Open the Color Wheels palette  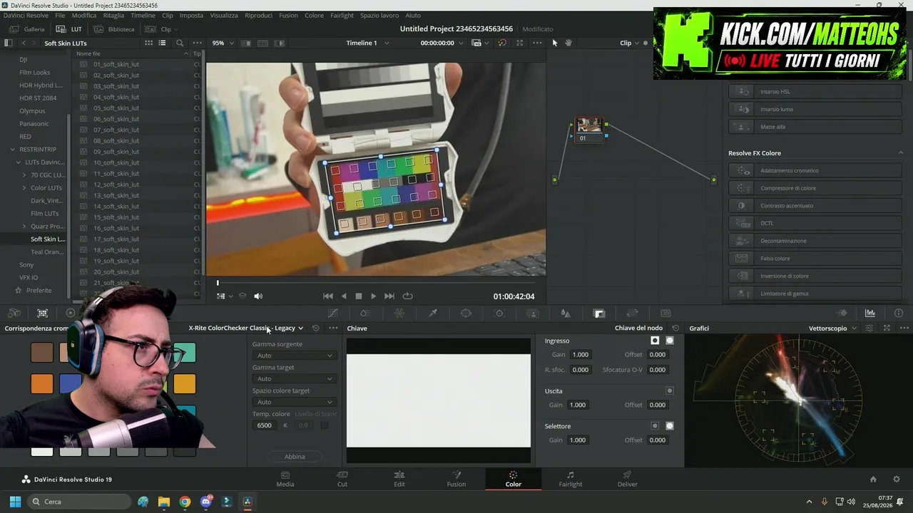click(x=70, y=313)
